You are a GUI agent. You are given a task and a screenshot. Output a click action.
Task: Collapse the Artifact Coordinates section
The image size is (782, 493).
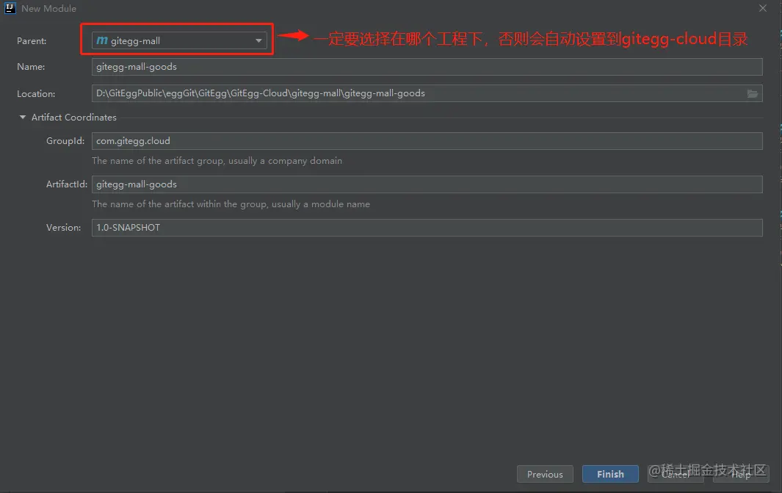coord(23,118)
